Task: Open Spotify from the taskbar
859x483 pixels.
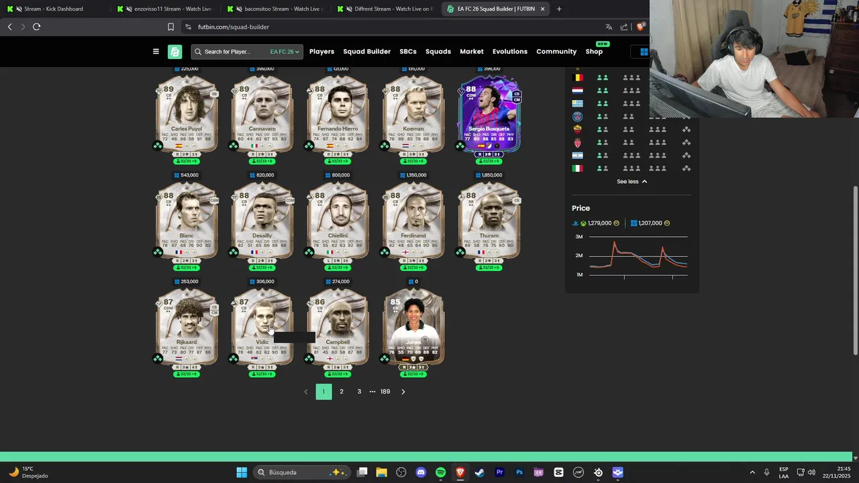Action: [x=440, y=472]
